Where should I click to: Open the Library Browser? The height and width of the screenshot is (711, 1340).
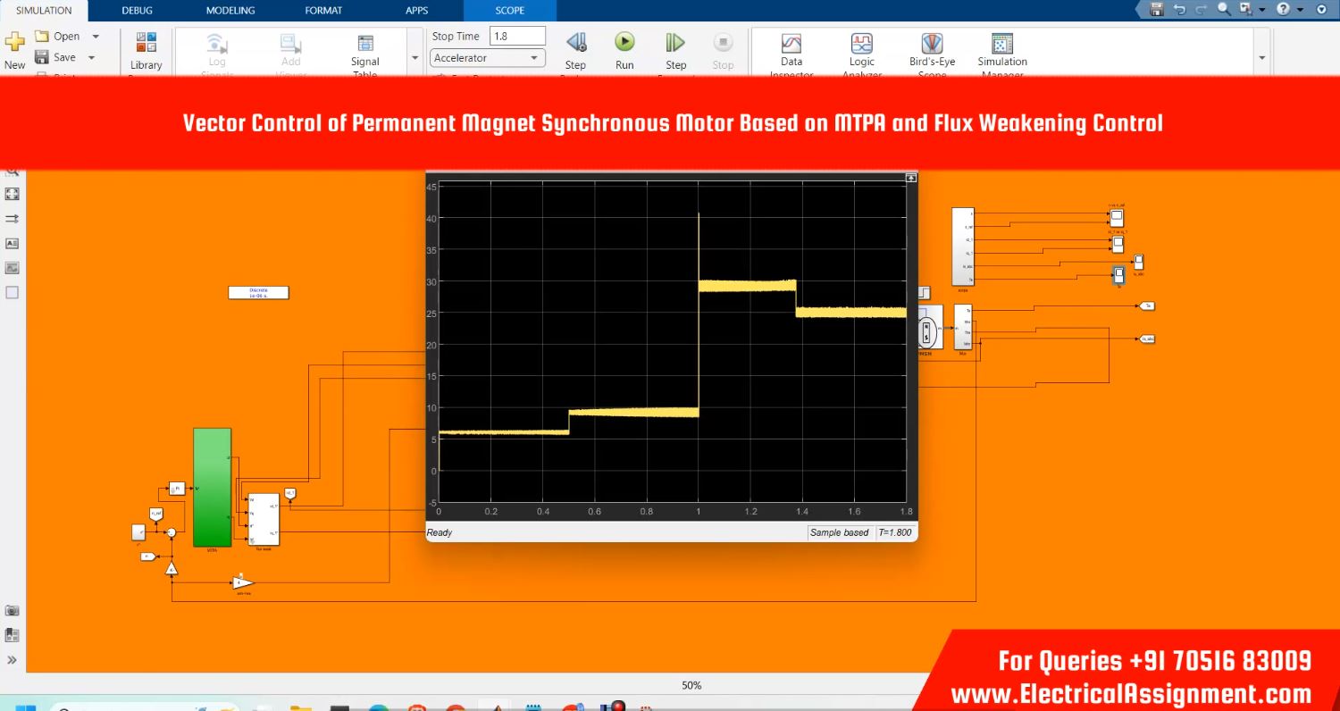pyautogui.click(x=146, y=45)
